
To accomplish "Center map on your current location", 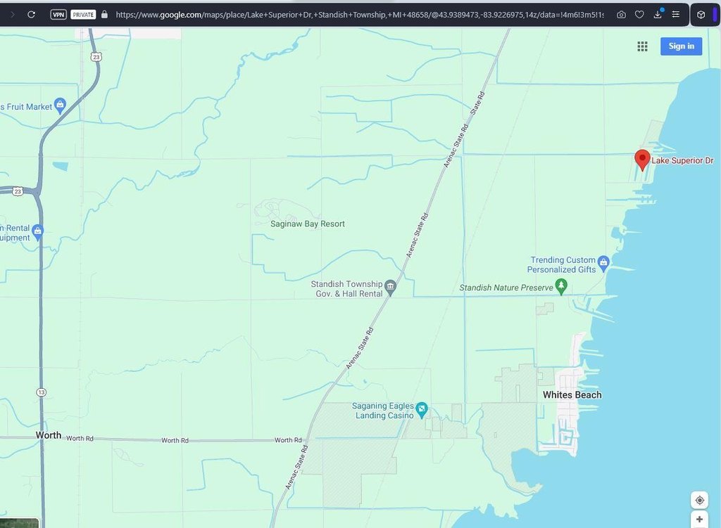I will coord(699,500).
